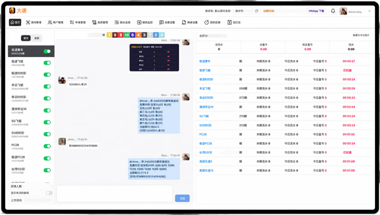The image size is (380, 215).
Task: Click the 123450小,单25 chat message
Action: (x=78, y=85)
